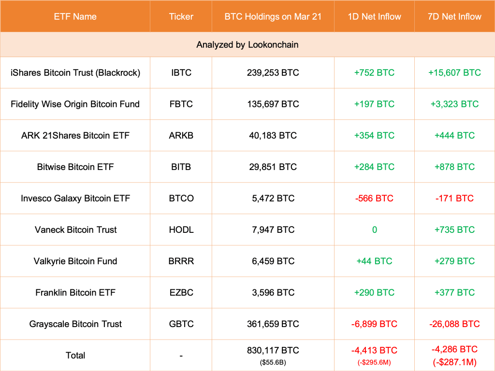The image size is (495, 371).
Task: Click the total 1D net inflow -4,413 BTC
Action: coord(374,350)
